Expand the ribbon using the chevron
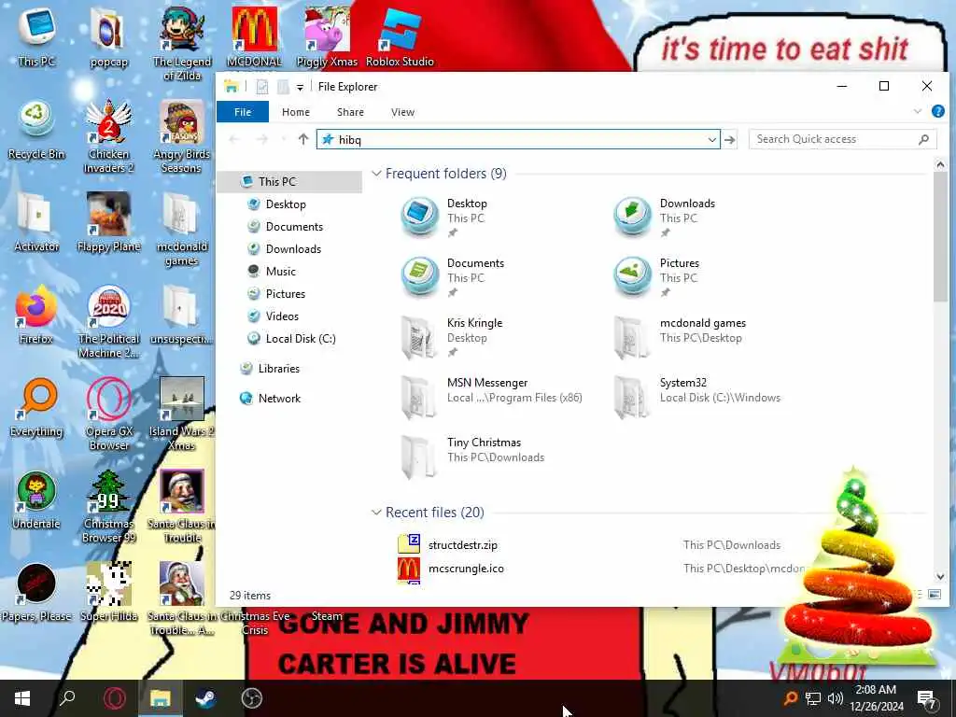This screenshot has width=956, height=717. [918, 111]
